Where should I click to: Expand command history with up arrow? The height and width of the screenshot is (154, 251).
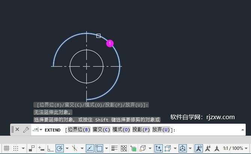[243, 130]
